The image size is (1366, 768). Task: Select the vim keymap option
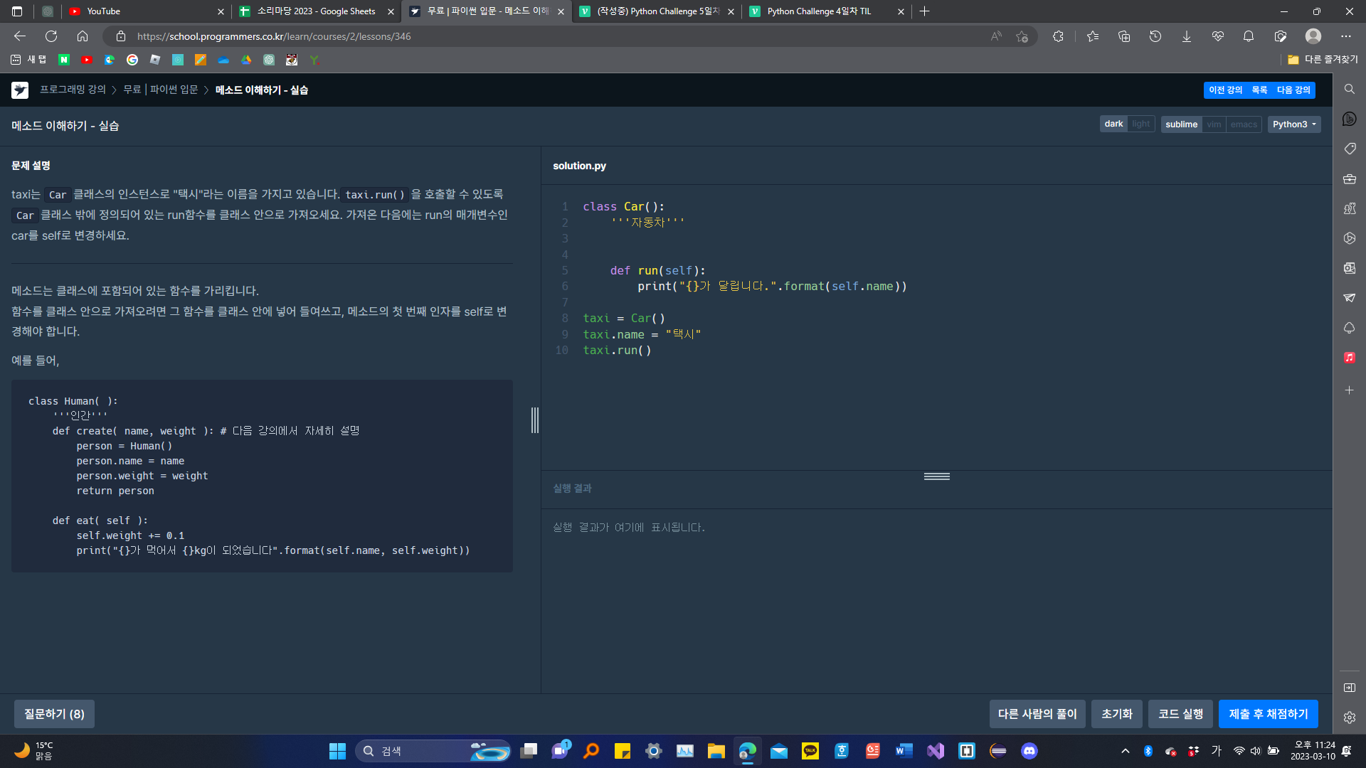[x=1214, y=124]
